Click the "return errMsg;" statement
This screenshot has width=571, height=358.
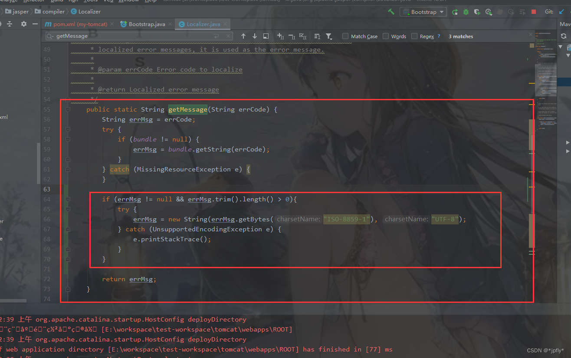(x=129, y=279)
